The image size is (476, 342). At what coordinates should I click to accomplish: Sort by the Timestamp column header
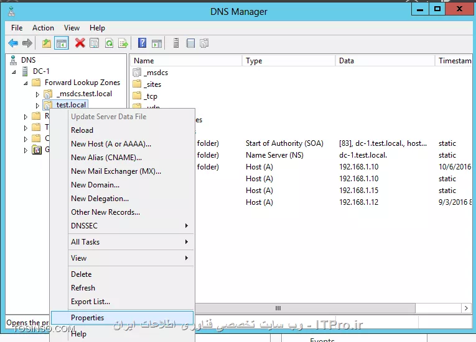454,61
